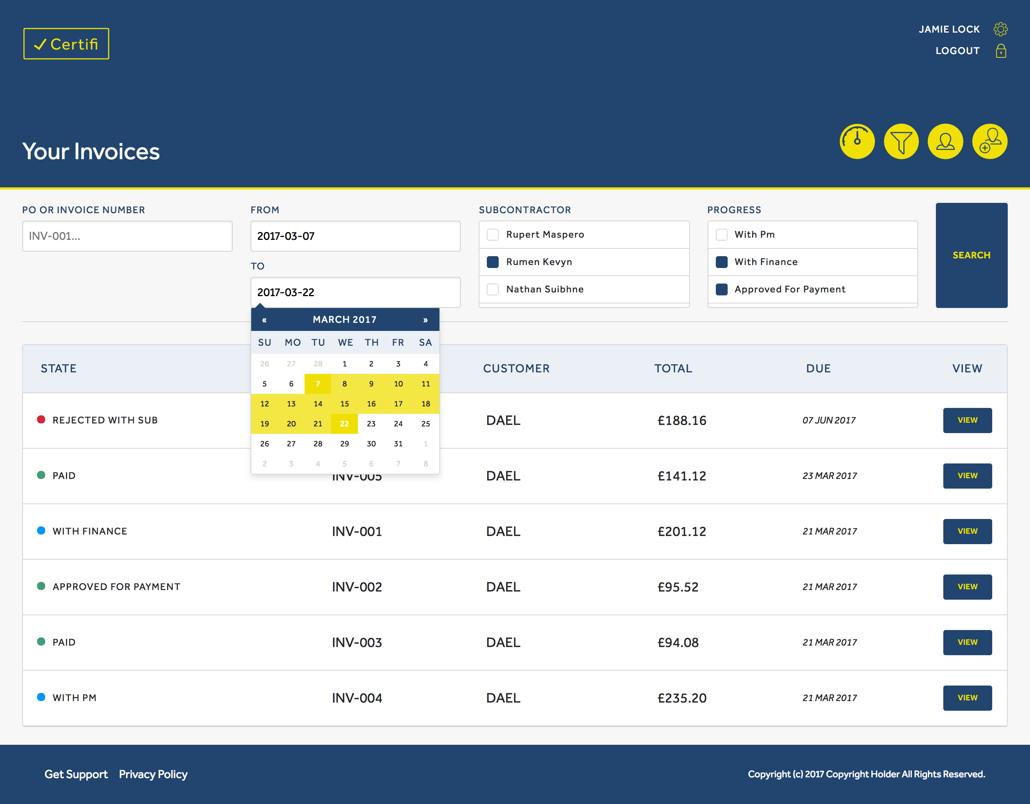Viewport: 1030px width, 804px height.
Task: Pick March 30 in the calendar
Action: 371,444
